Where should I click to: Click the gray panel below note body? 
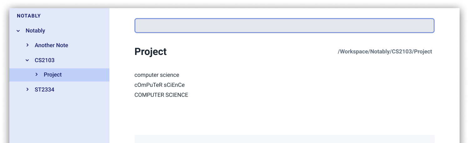285,139
